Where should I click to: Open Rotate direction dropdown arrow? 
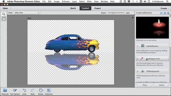click(x=44, y=90)
